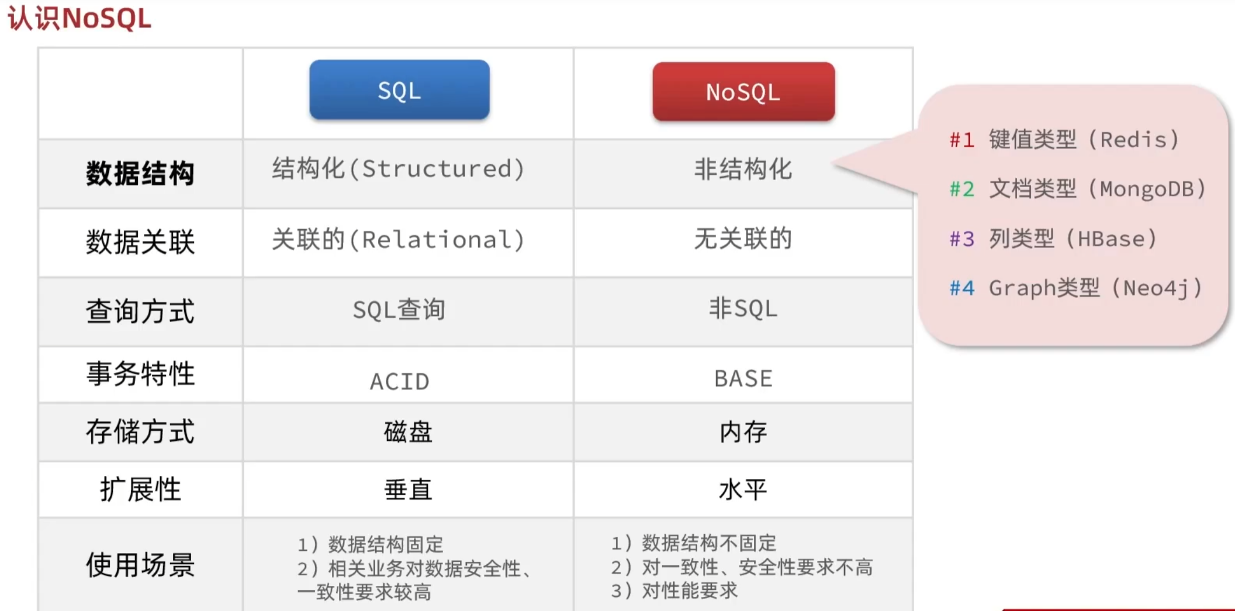Click the ACID transaction cell

tap(399, 381)
